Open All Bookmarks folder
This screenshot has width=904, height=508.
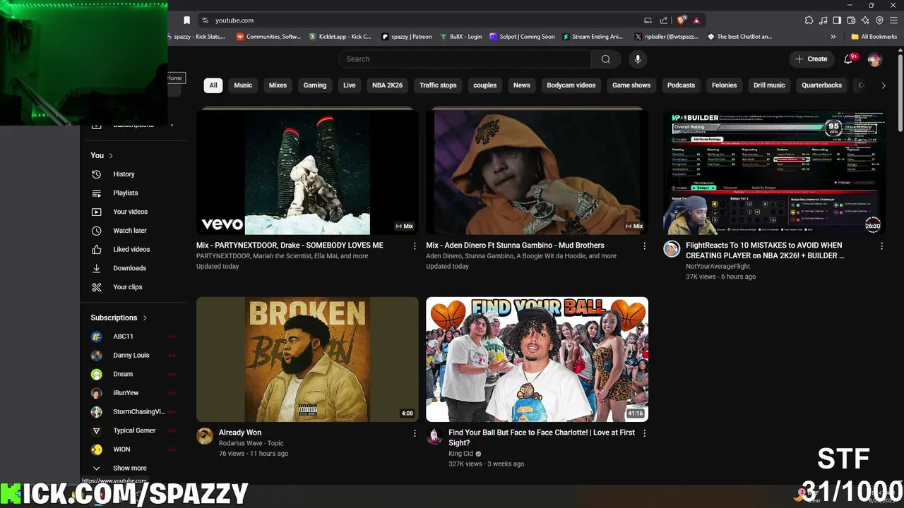point(874,37)
